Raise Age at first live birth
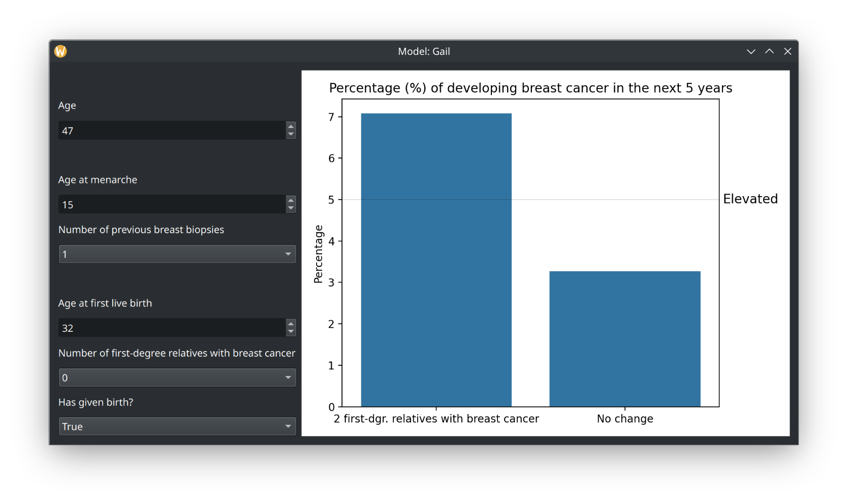This screenshot has height=503, width=847. (x=291, y=324)
